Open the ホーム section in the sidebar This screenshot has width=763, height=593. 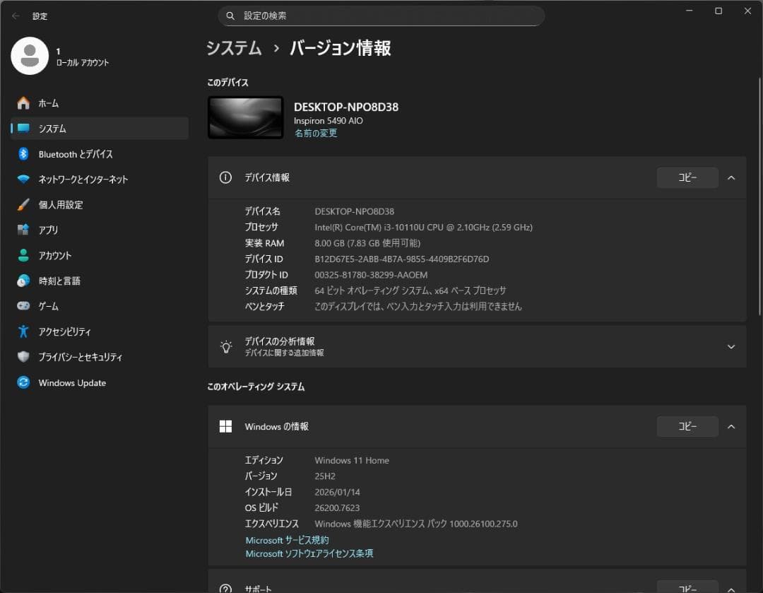click(x=42, y=103)
